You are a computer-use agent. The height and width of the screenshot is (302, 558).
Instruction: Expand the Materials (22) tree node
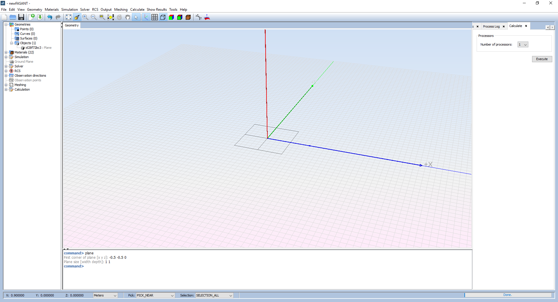coord(6,52)
